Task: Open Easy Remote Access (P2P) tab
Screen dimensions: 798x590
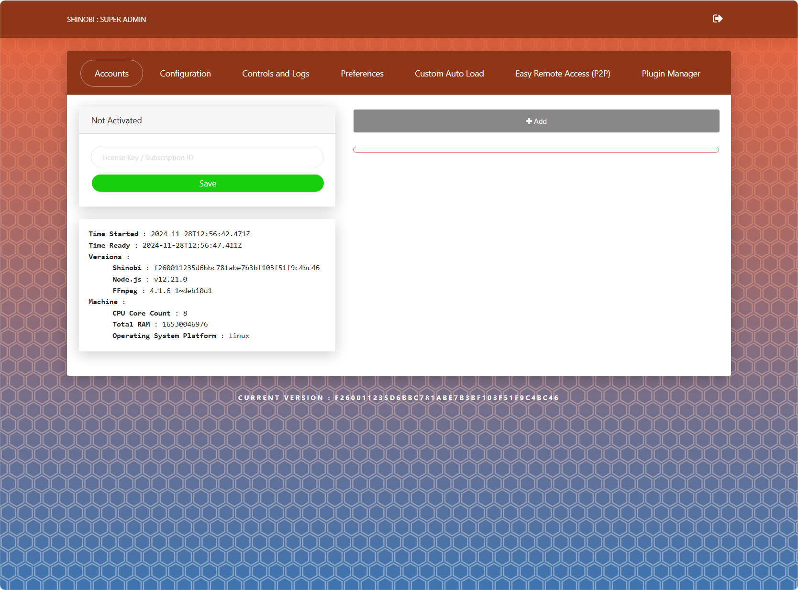Action: tap(563, 74)
